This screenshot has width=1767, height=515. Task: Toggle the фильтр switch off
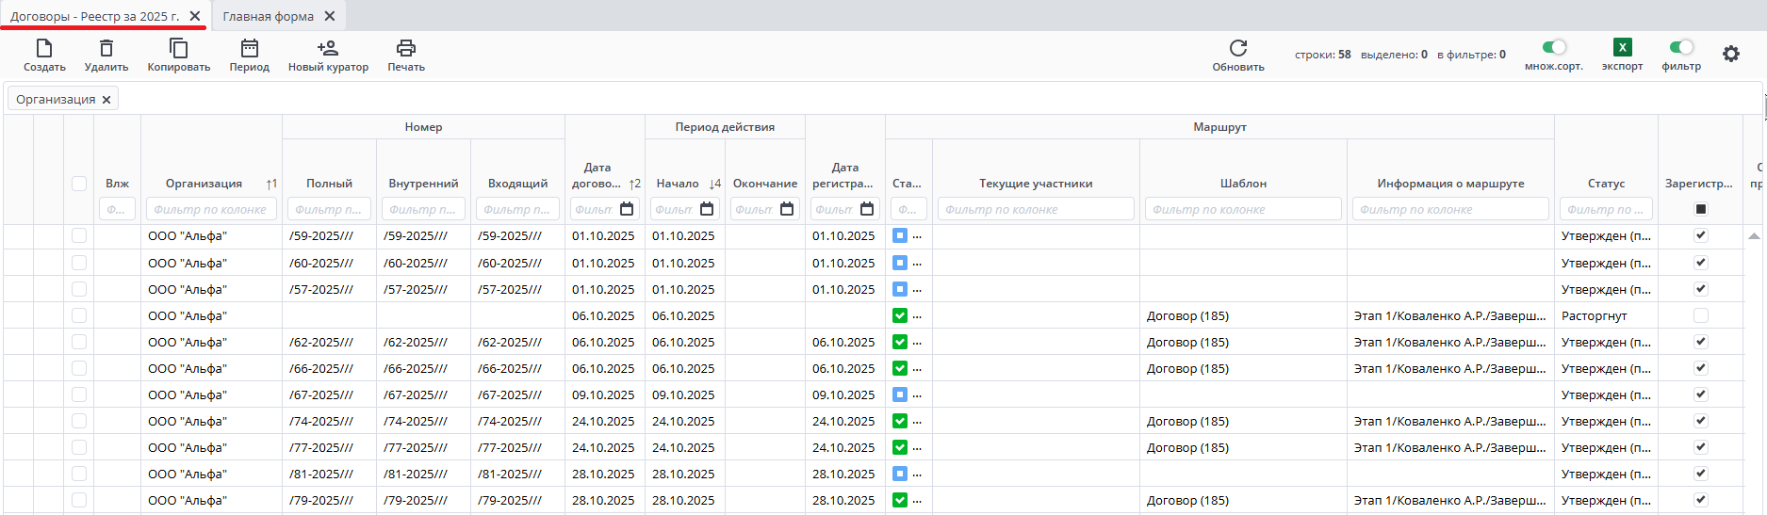click(1681, 47)
